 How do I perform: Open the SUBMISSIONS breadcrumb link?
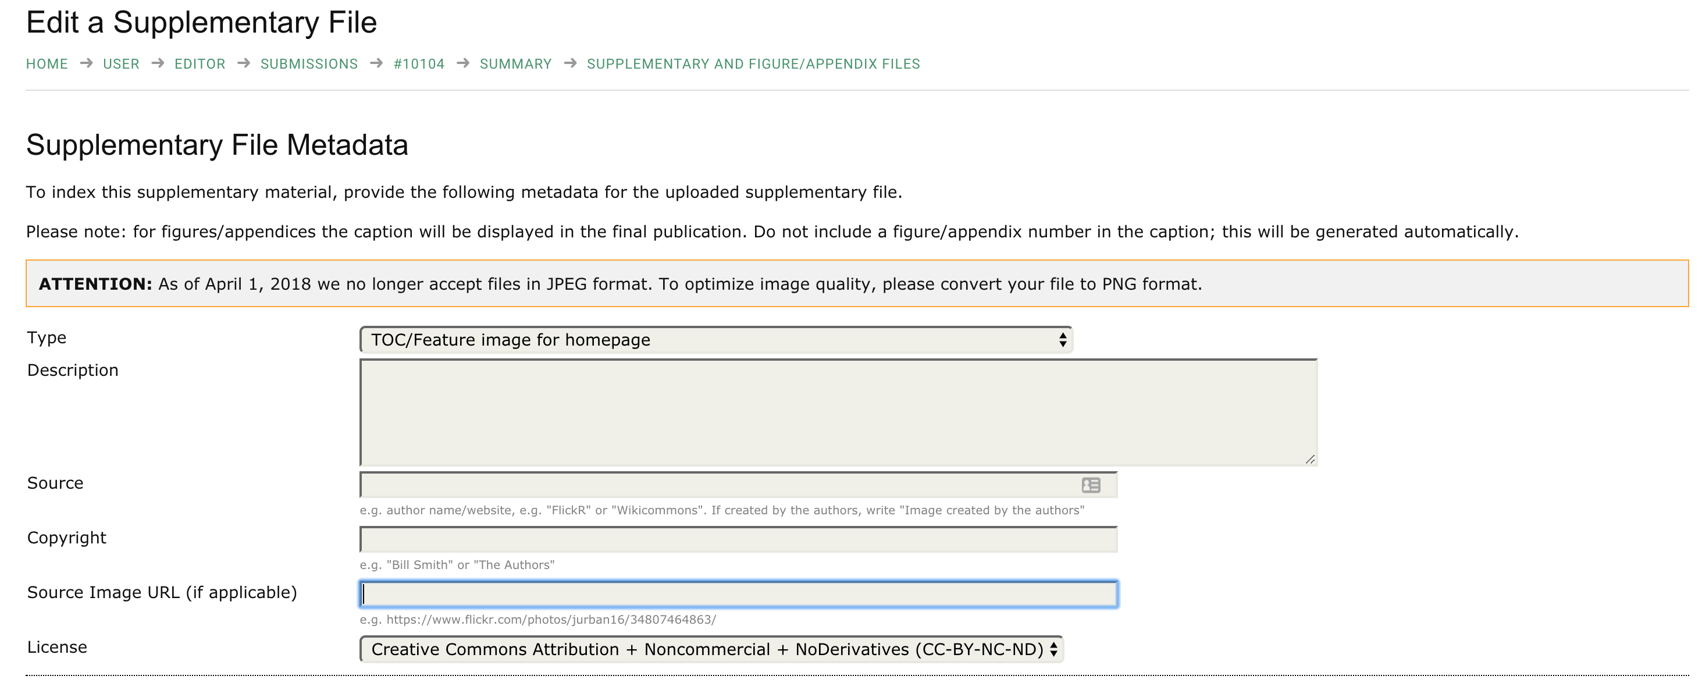click(x=308, y=64)
